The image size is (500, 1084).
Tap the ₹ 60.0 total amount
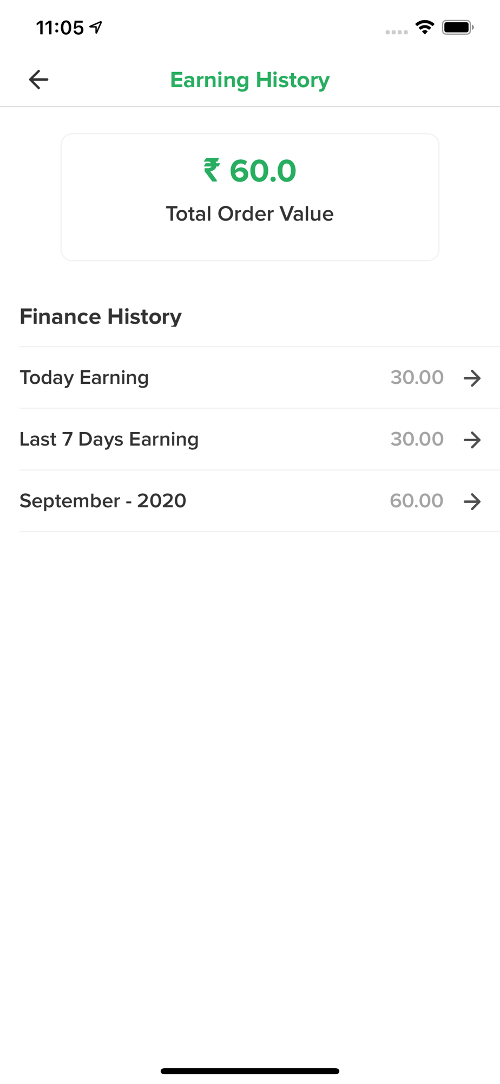[250, 171]
